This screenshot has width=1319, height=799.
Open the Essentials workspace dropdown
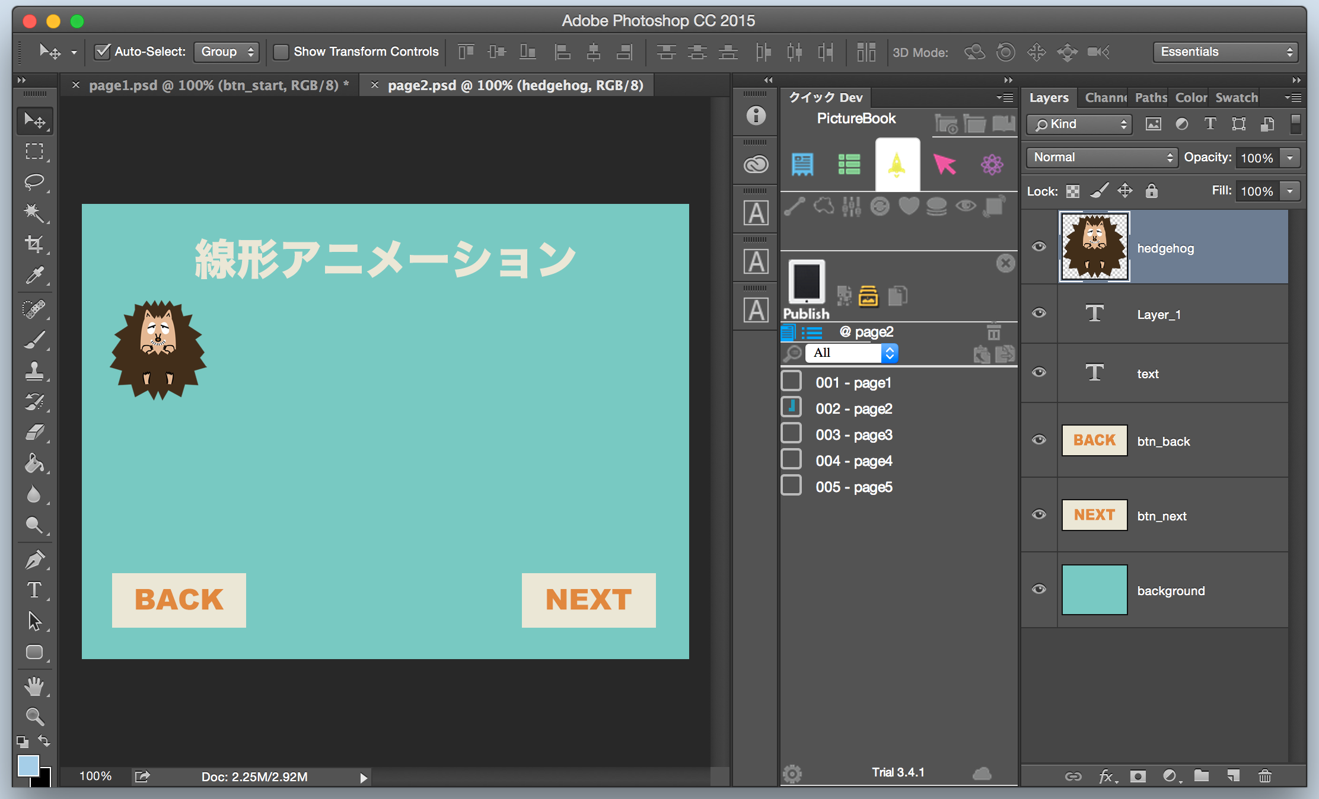coord(1225,52)
